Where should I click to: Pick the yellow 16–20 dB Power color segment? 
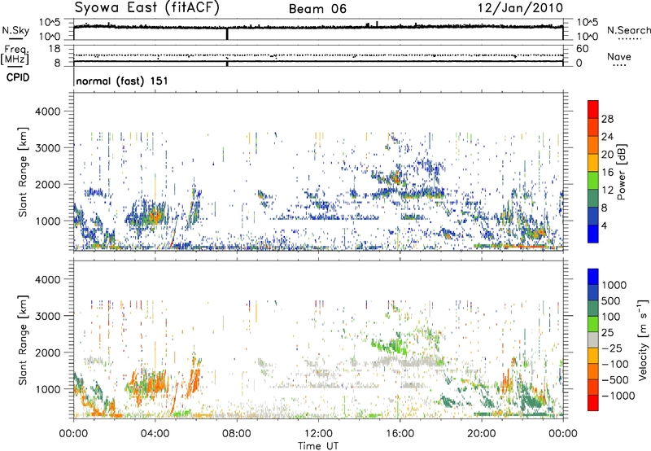[x=593, y=163]
